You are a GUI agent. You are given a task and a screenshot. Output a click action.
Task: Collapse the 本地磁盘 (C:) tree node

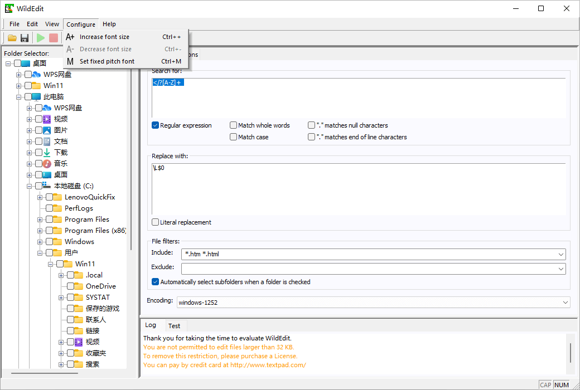click(x=29, y=186)
